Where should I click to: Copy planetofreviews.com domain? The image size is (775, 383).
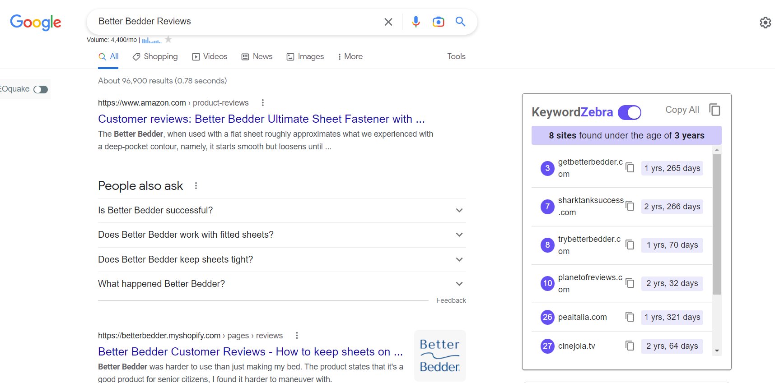point(630,283)
